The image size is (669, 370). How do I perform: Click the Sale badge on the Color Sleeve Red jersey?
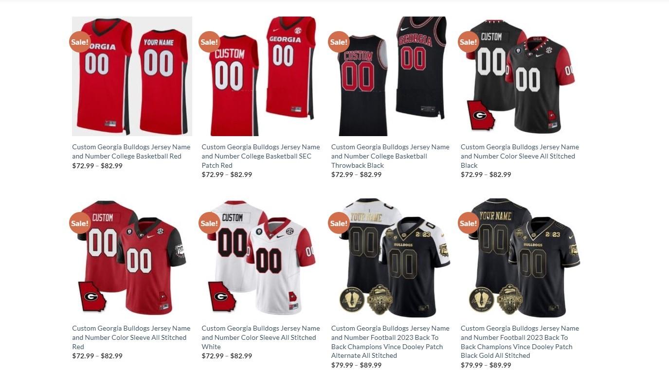pyautogui.click(x=80, y=223)
